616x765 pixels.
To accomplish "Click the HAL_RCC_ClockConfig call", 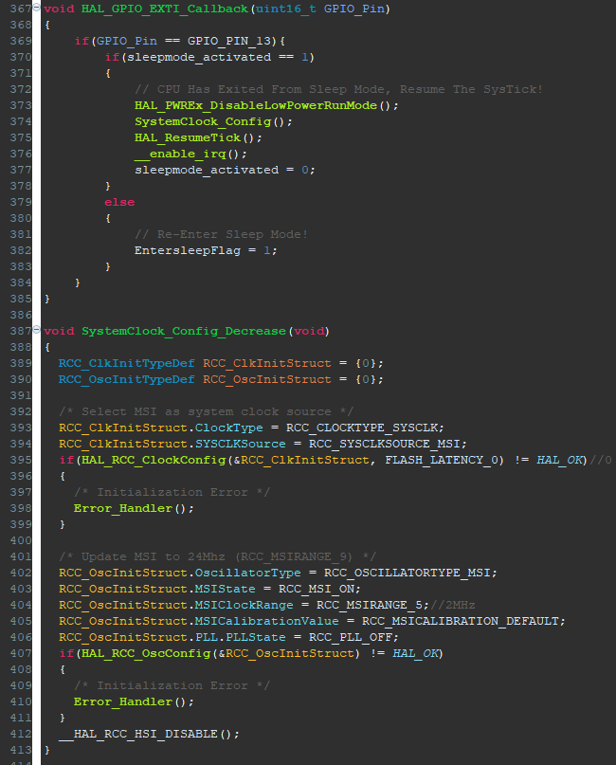I will pos(154,460).
